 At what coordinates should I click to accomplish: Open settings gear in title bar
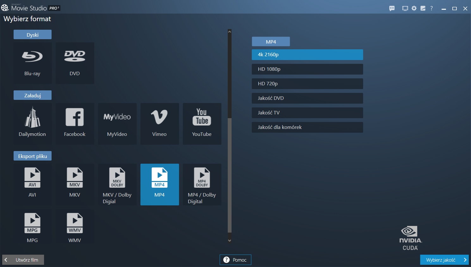(x=414, y=9)
